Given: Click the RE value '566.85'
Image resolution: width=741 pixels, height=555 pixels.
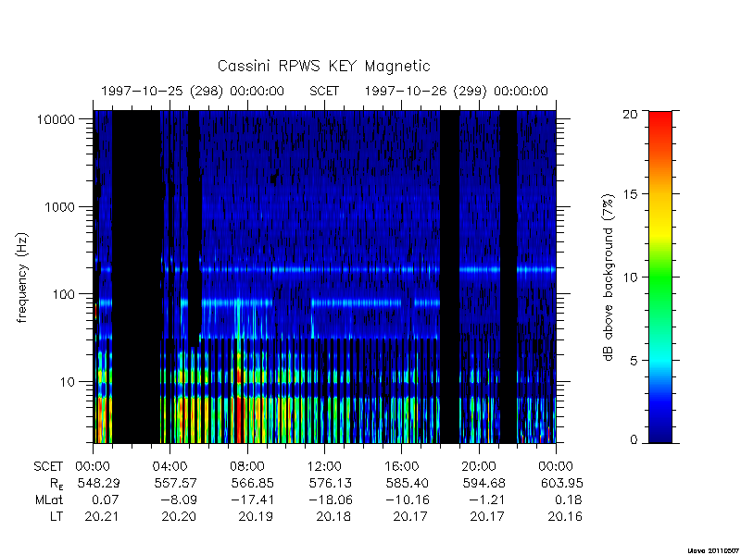Looking at the screenshot, I should [252, 483].
